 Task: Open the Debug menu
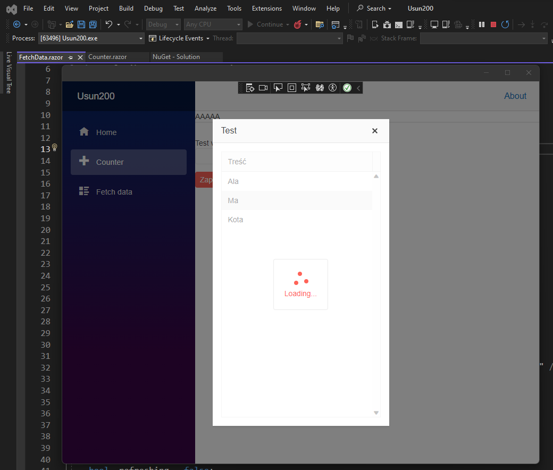click(x=154, y=9)
